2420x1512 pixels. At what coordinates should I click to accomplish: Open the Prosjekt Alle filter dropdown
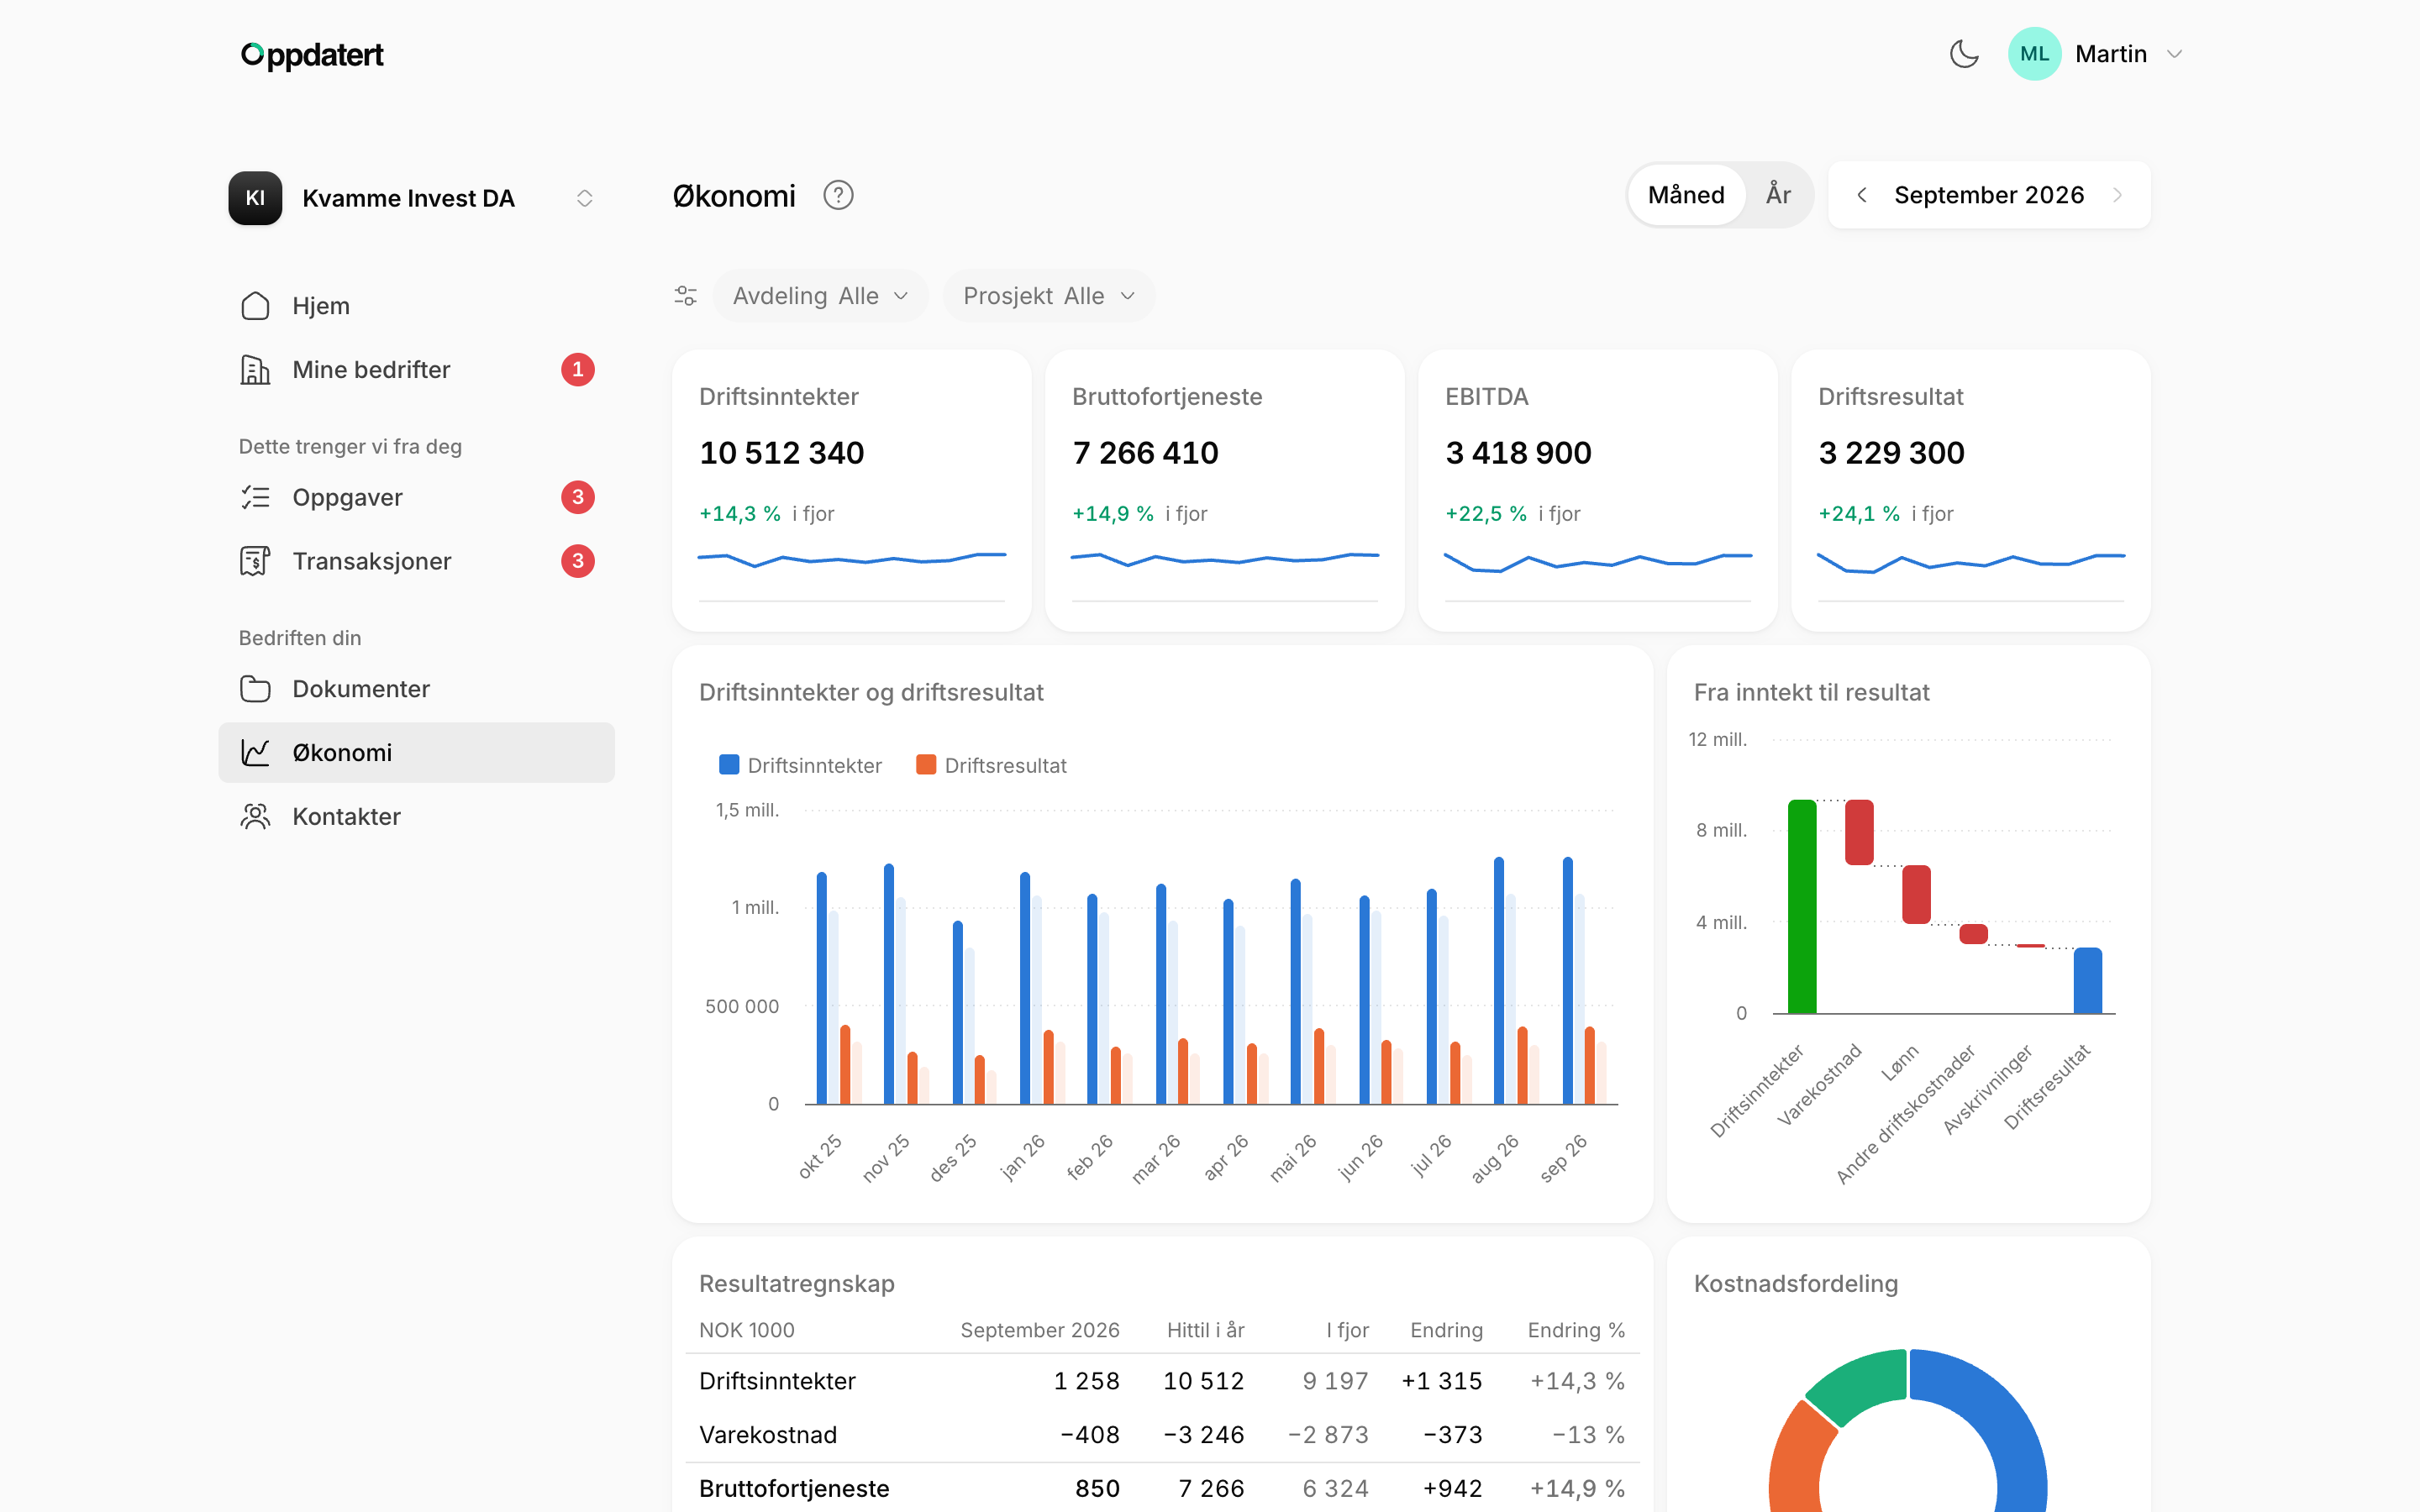1049,296
